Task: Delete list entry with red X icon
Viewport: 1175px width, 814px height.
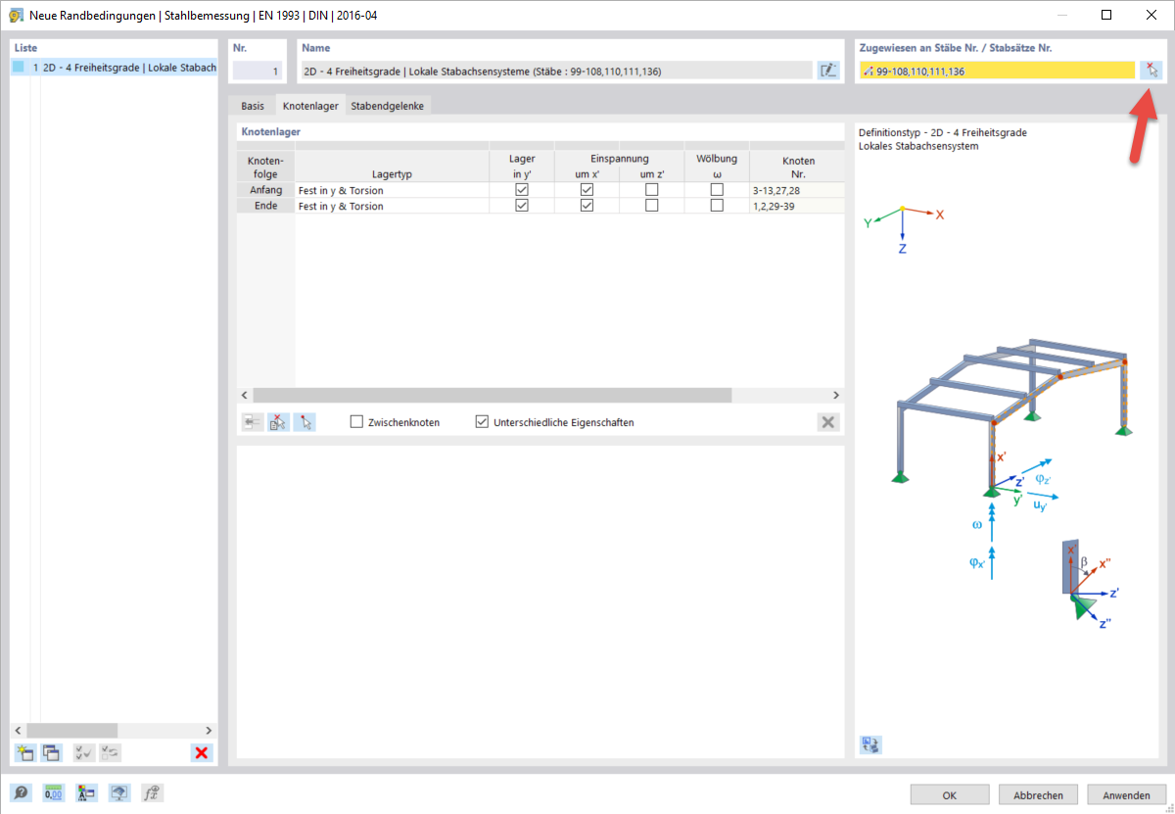Action: (x=202, y=752)
